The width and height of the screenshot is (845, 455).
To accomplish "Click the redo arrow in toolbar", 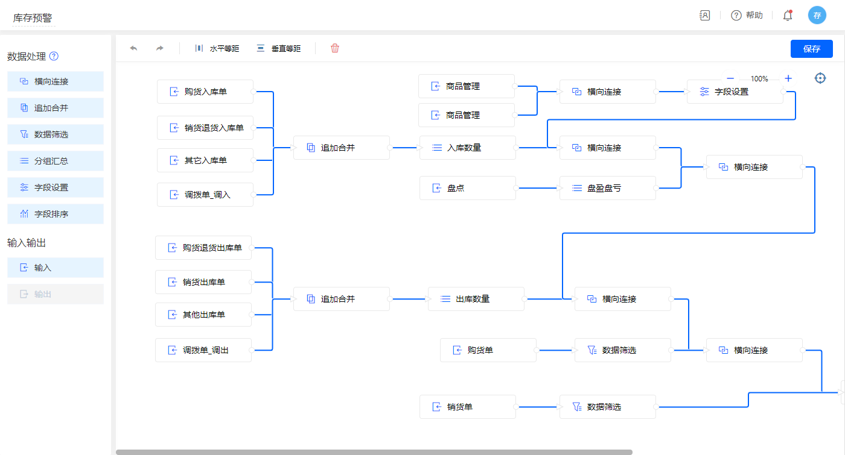I will click(x=159, y=48).
